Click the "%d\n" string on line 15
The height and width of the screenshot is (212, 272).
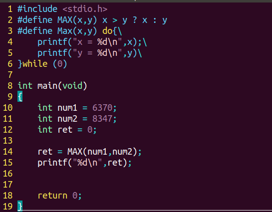[x=87, y=163]
